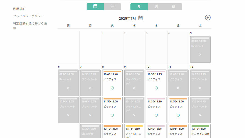Image resolution: width=245 pixels, height=138 pixels.
Task: Click X unavailable icon on July 7 16:00 slot
Action: pos(90,115)
